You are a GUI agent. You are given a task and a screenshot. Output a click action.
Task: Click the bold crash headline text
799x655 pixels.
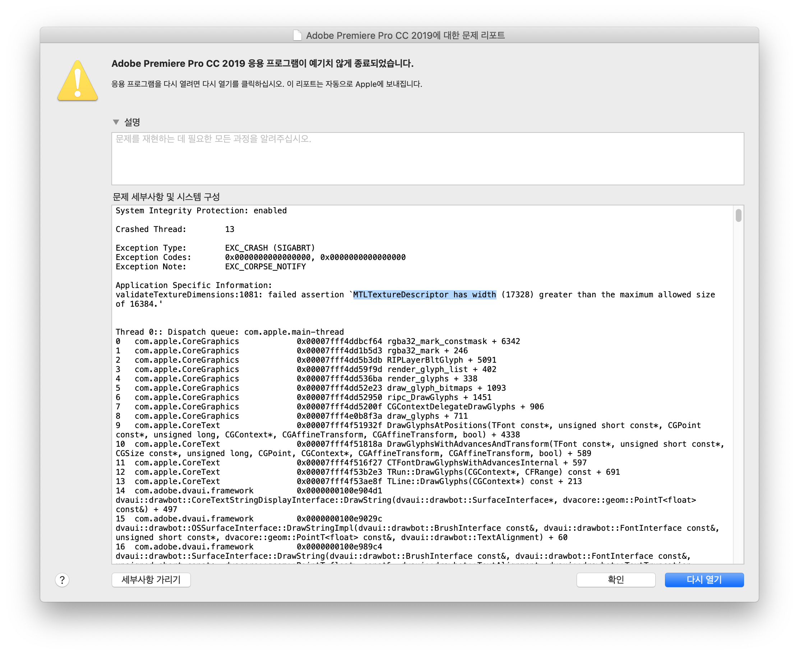[x=262, y=64]
